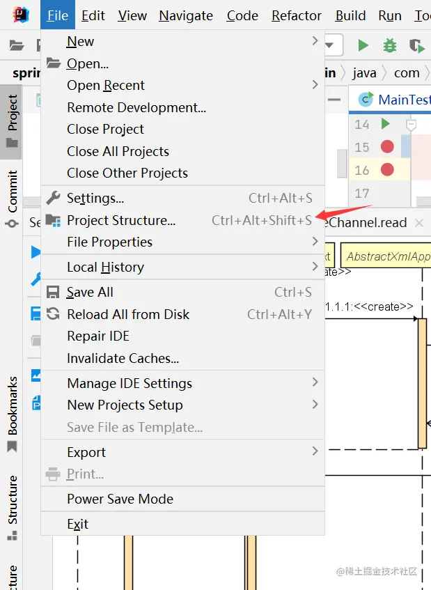This screenshot has width=431, height=590.
Task: Click the green Run button in toolbar
Action: [x=363, y=46]
